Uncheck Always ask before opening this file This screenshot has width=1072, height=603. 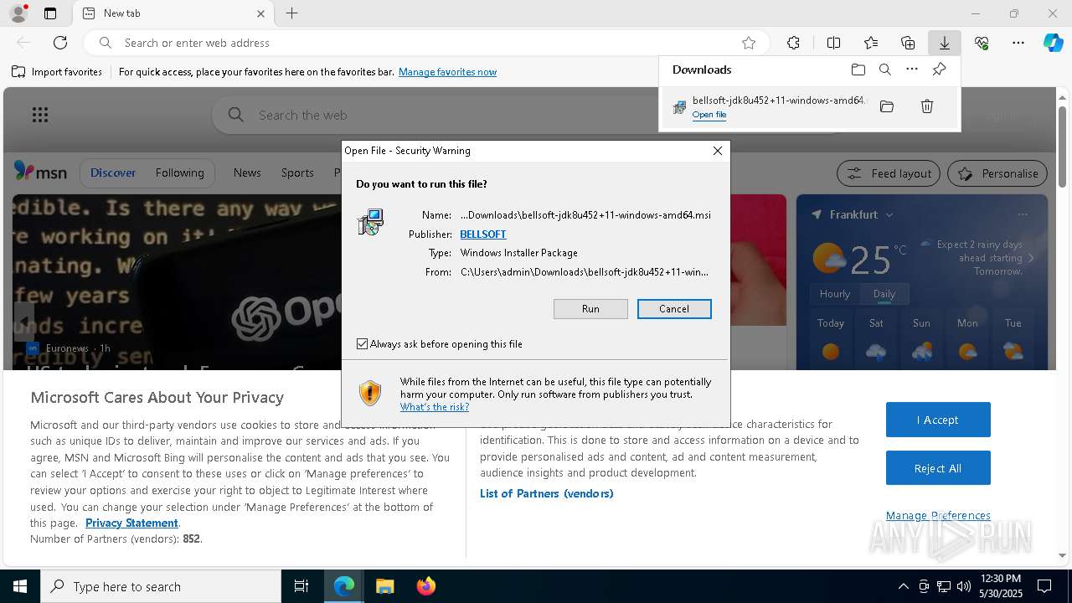point(362,344)
